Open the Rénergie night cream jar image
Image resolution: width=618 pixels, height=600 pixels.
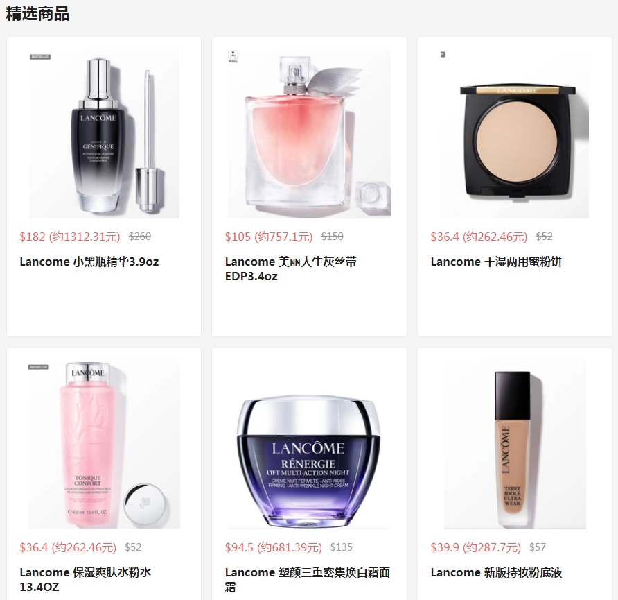click(x=310, y=444)
